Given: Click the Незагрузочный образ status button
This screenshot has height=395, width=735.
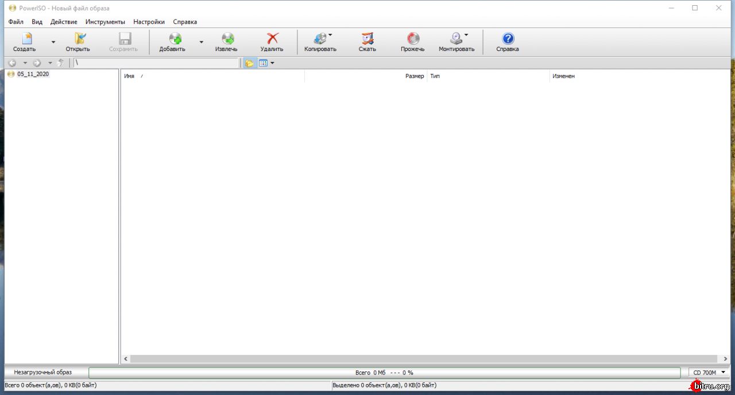Looking at the screenshot, I should click(43, 373).
